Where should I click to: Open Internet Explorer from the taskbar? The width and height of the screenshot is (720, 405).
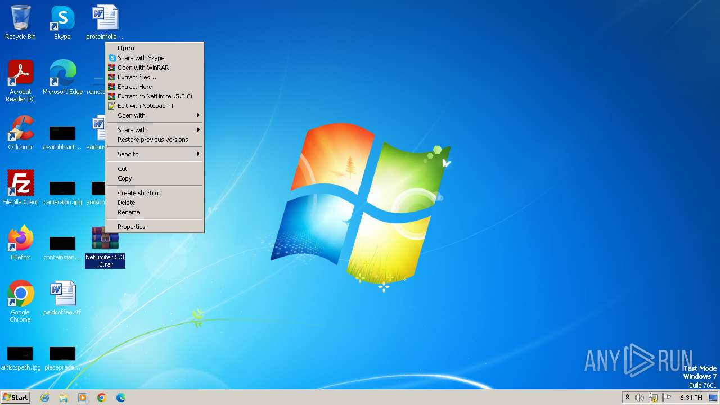(44, 398)
